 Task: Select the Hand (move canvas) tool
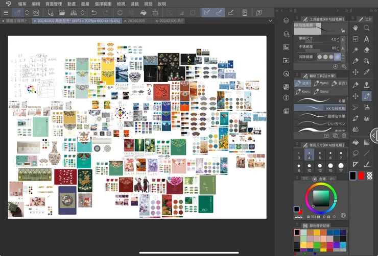[x=355, y=28]
